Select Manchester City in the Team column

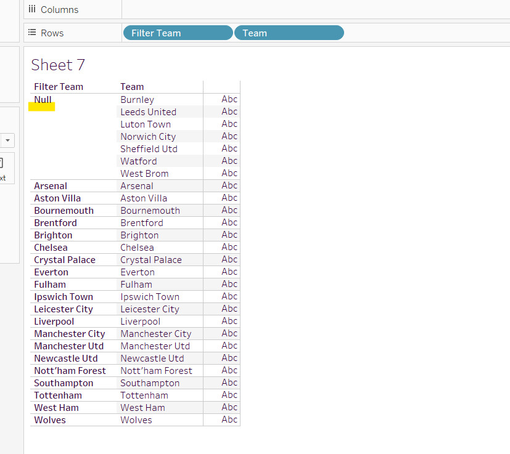click(156, 334)
